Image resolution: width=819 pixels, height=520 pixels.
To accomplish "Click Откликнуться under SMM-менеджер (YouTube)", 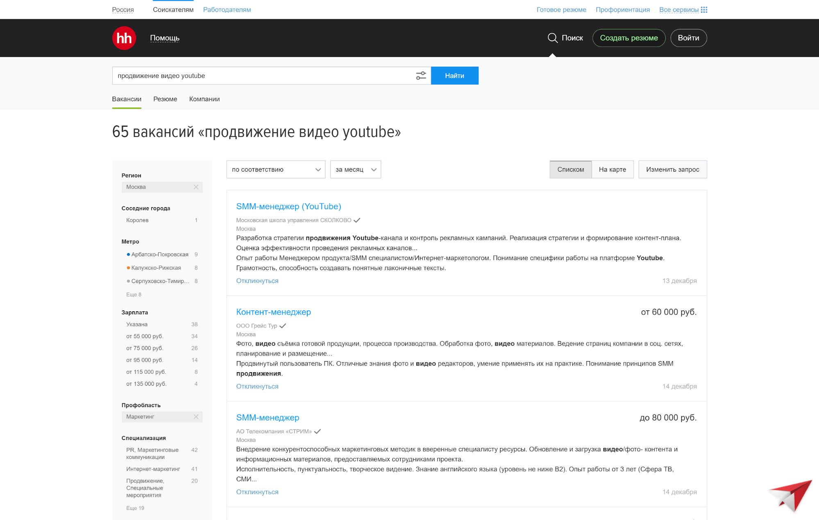I will tap(257, 280).
